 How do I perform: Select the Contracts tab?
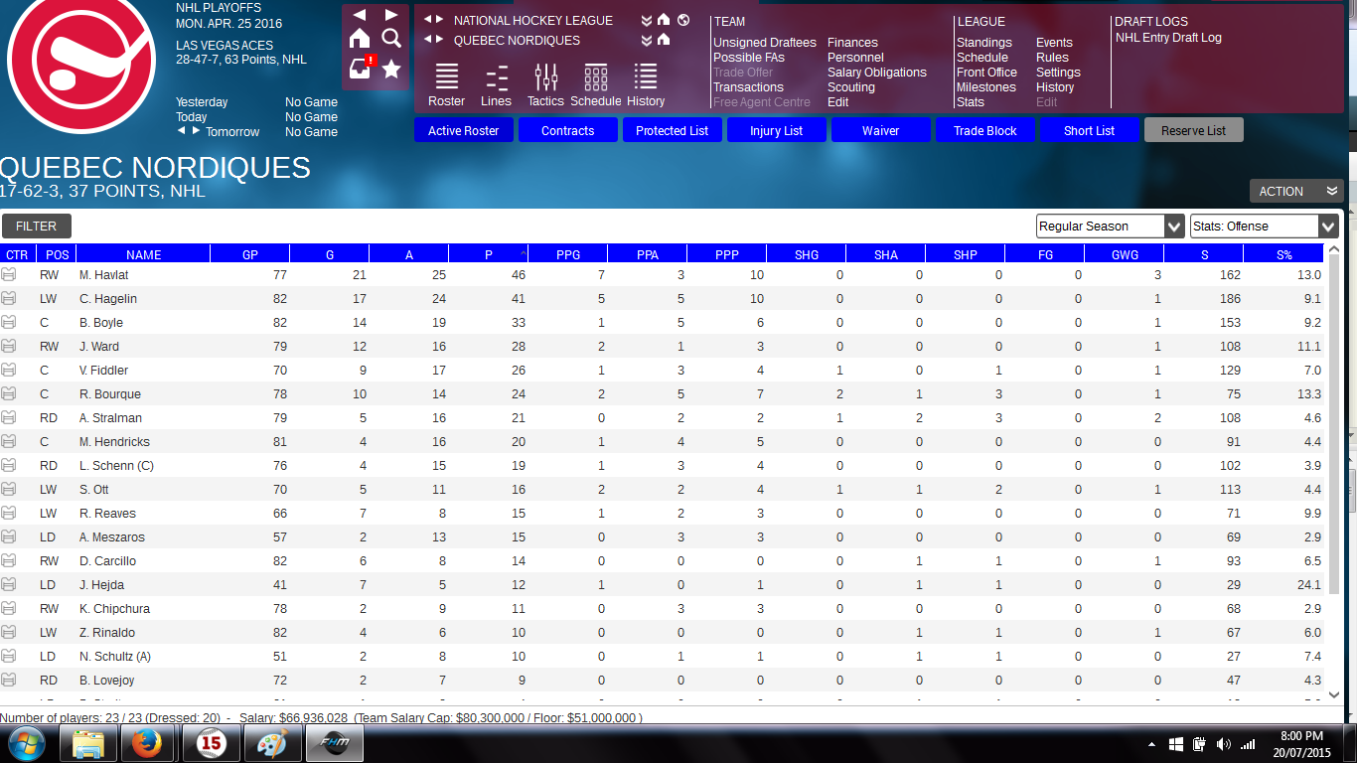pyautogui.click(x=568, y=130)
